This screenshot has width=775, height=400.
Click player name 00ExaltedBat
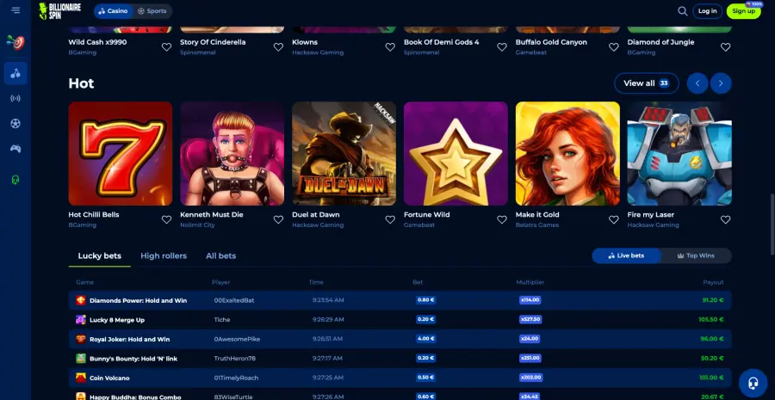(x=233, y=300)
